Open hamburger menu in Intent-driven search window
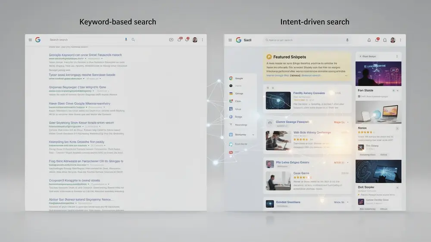The width and height of the screenshot is (431, 242). point(230,40)
